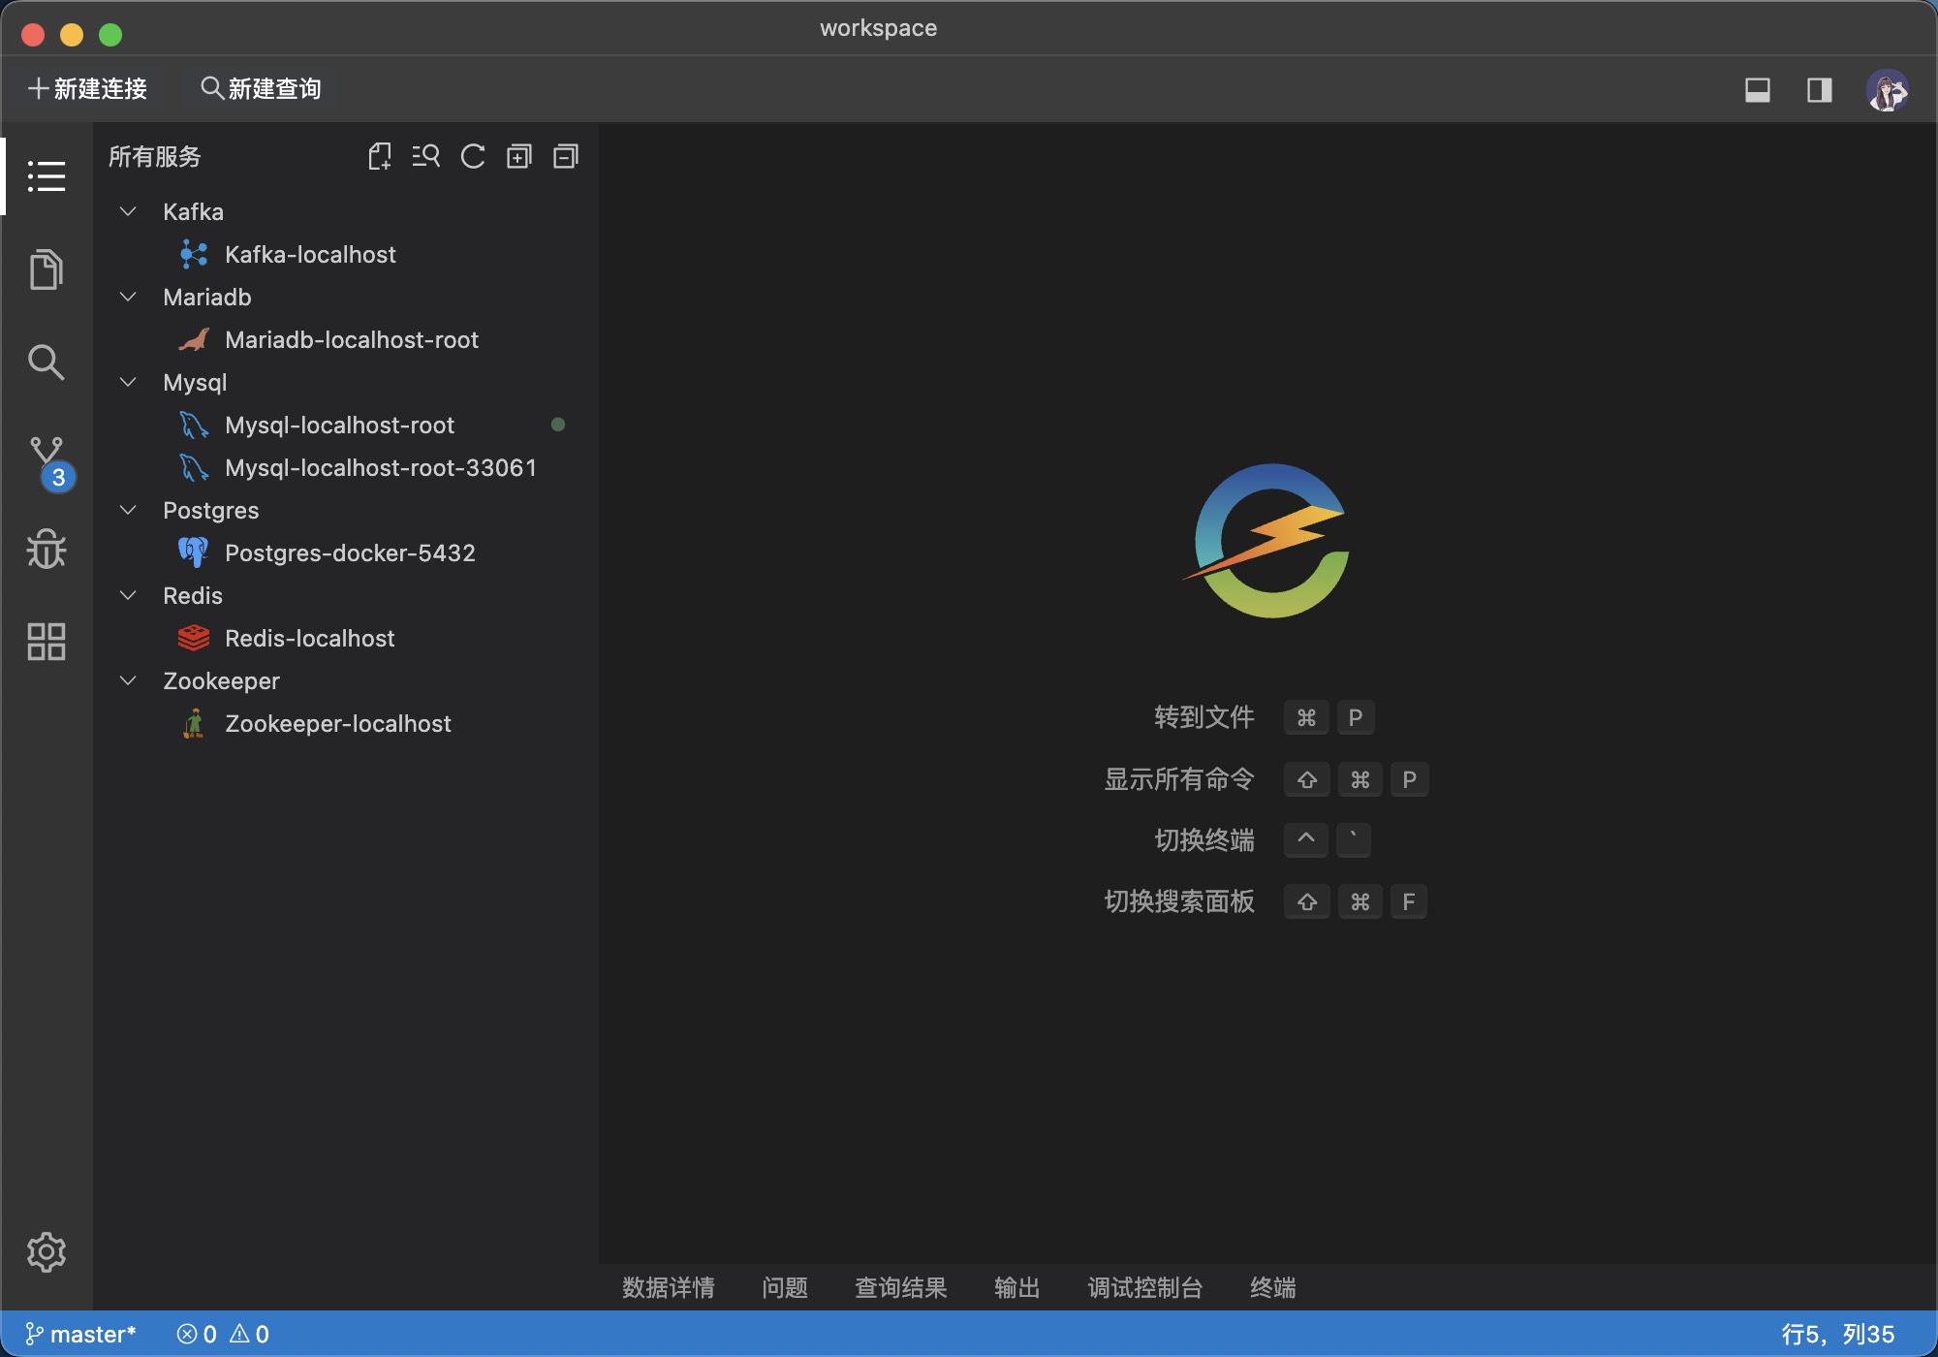Select Mysql-localhost-root-33061 connection

click(381, 467)
